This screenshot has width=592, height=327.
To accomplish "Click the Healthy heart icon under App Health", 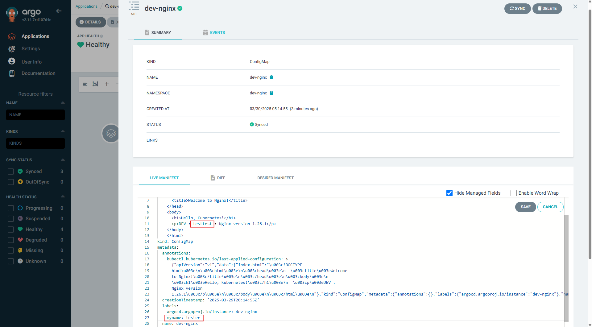I will [x=81, y=45].
